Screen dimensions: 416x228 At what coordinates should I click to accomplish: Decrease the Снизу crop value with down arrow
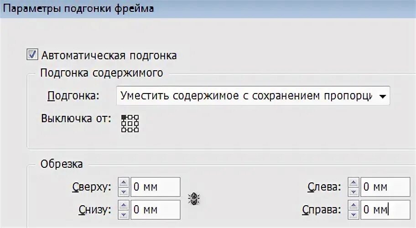pos(124,214)
